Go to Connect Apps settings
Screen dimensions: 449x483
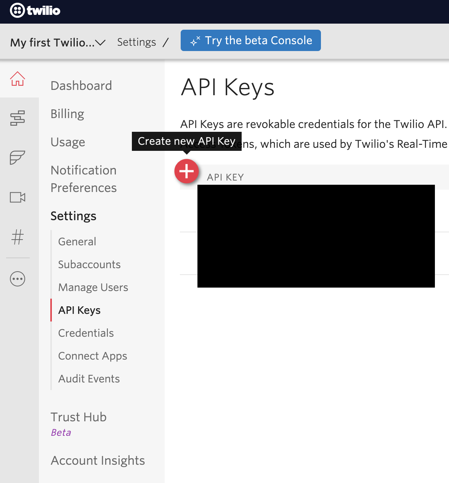coord(93,356)
